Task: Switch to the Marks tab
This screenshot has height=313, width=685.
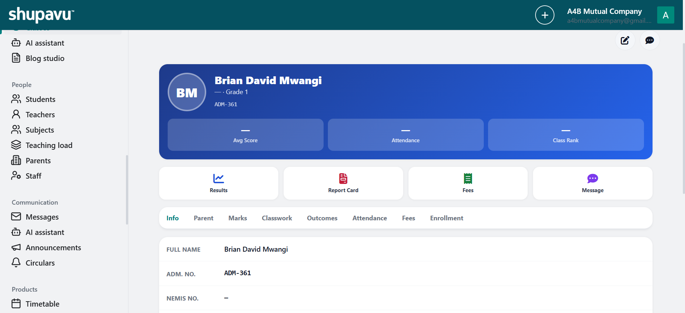Action: click(x=238, y=218)
